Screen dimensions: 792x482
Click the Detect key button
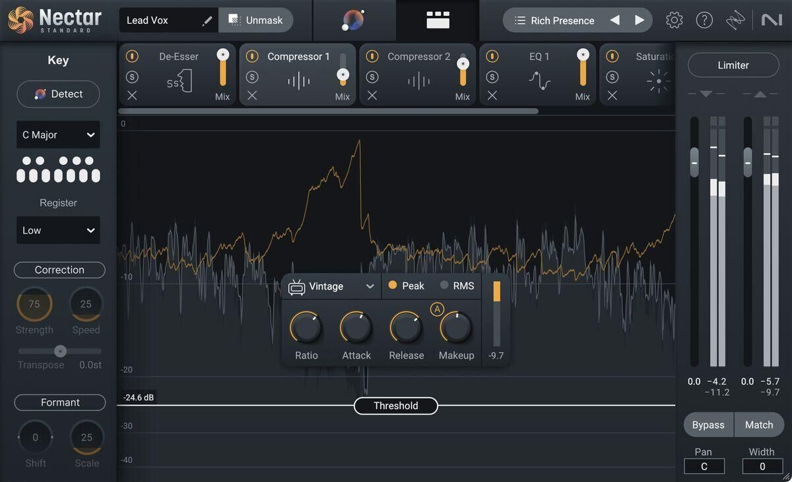point(58,94)
